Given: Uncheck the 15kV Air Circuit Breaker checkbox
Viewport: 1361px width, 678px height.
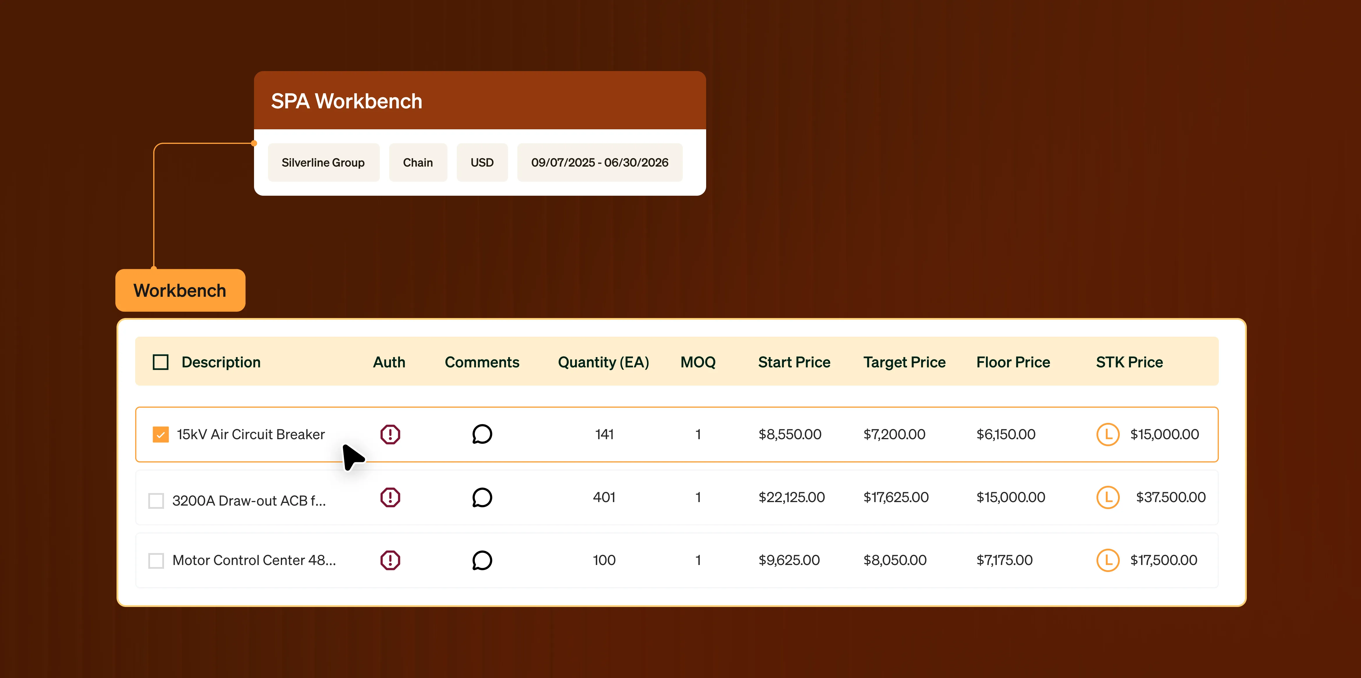Looking at the screenshot, I should 160,434.
